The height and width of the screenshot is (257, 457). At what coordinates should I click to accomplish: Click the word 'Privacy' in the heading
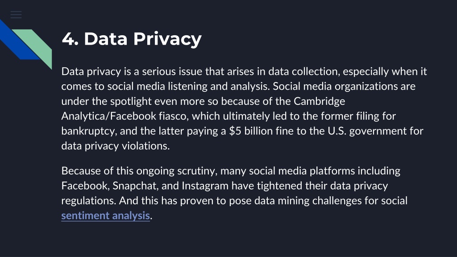click(x=168, y=39)
